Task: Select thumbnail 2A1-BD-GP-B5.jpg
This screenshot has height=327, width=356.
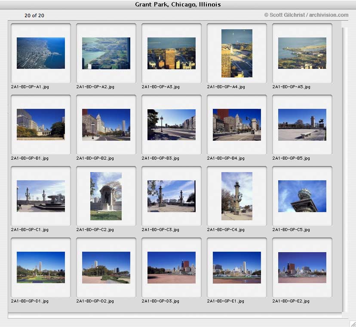Action: click(x=302, y=124)
